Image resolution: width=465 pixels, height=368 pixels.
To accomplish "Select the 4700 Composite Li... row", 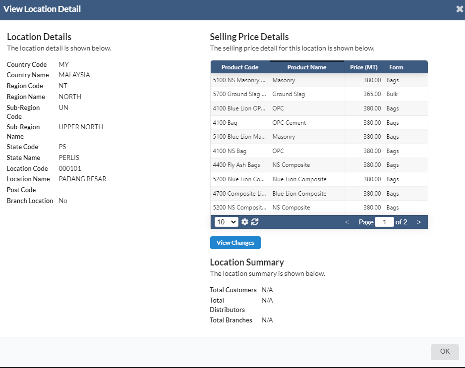I will pos(319,194).
